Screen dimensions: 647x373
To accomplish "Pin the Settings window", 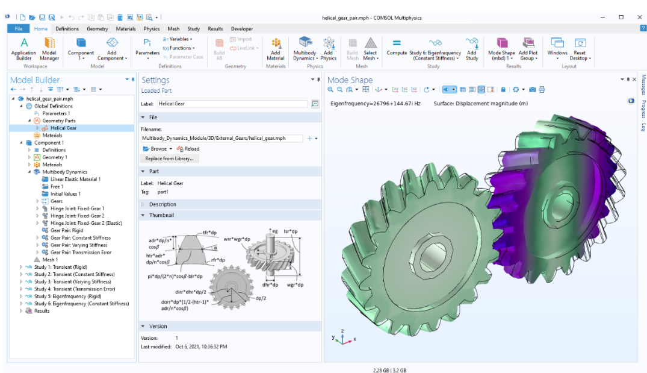I will pyautogui.click(x=318, y=80).
